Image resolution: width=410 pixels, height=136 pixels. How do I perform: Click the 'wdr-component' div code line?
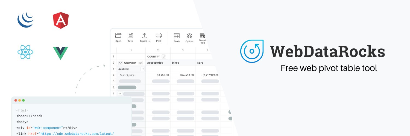point(47,128)
